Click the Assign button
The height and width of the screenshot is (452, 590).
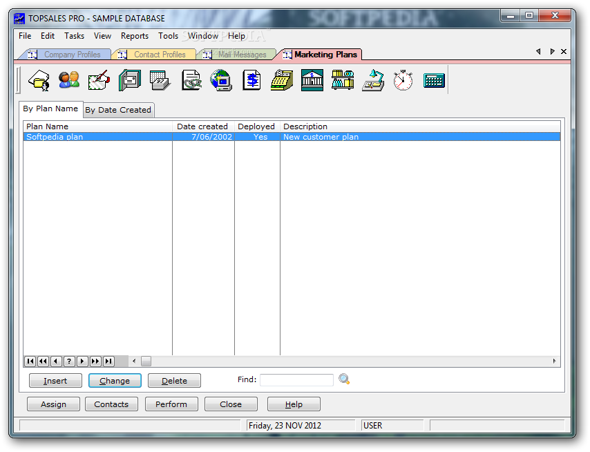point(53,404)
